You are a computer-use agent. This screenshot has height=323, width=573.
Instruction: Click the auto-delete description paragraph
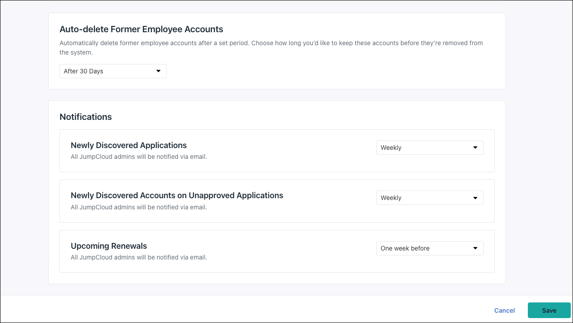tap(271, 47)
